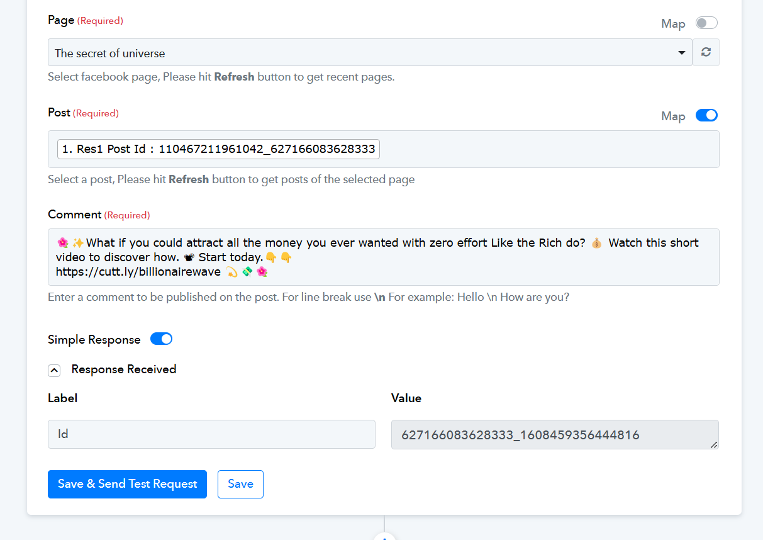This screenshot has width=763, height=540.
Task: Click the Map label next to Post
Action: tap(673, 116)
